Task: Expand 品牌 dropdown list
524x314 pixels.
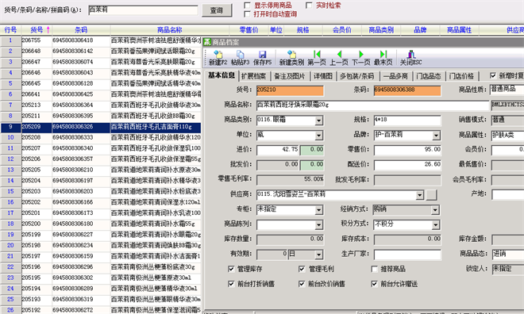Action: 436,136
